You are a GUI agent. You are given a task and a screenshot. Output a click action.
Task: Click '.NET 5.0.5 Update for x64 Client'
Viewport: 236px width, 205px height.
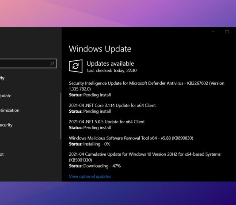pyautogui.click(x=107, y=122)
